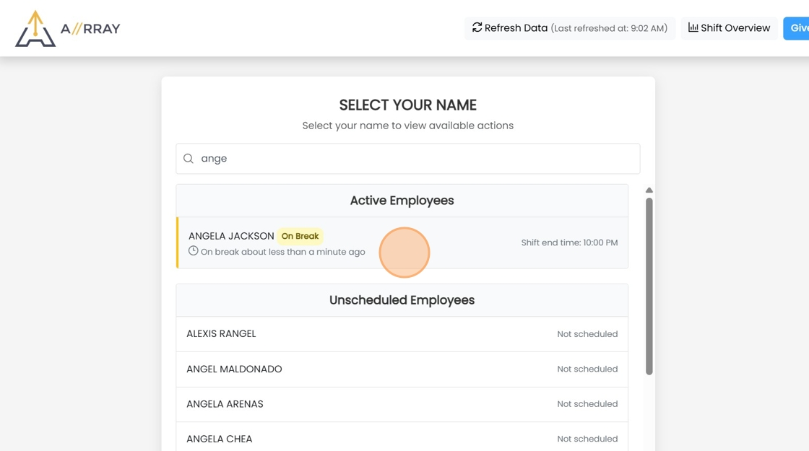Click 'On break about less than a minute ago'
The height and width of the screenshot is (451, 809).
282,252
